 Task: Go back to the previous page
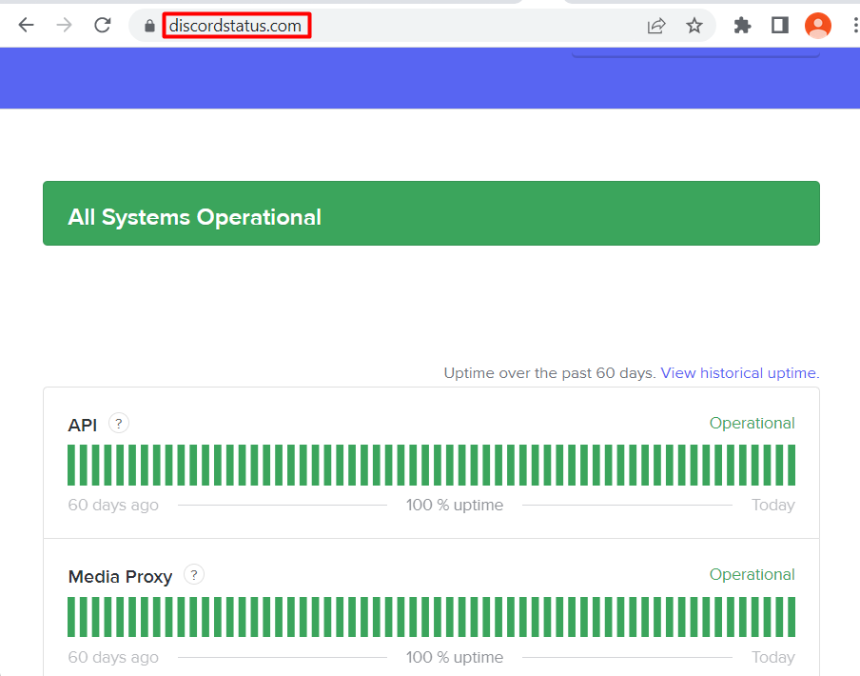point(27,26)
